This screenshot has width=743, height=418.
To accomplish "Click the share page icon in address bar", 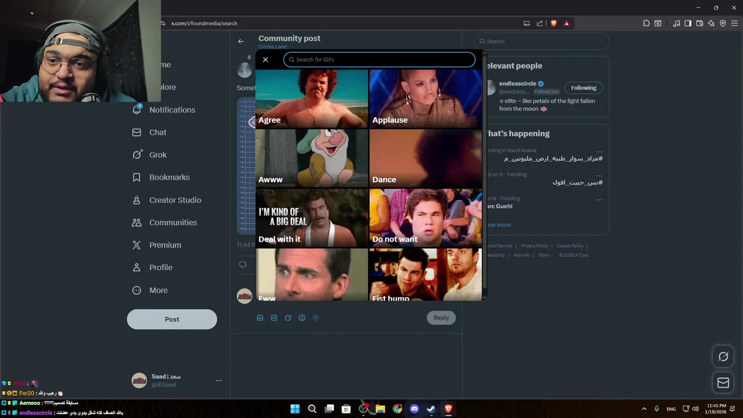I will point(540,23).
